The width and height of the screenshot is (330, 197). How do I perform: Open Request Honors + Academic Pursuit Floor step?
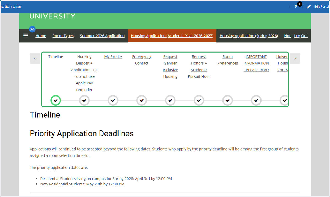point(199,67)
